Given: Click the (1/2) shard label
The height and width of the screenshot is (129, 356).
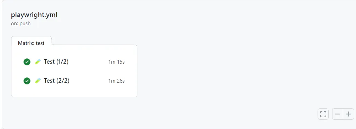Looking at the screenshot, I should tap(62, 62).
